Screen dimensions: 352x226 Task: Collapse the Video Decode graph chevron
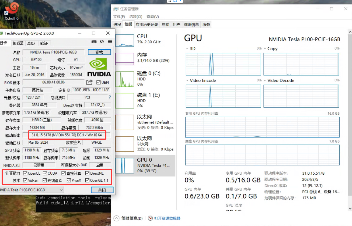(265, 80)
